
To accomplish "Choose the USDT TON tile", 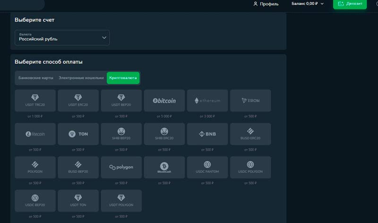I will 78,201.
